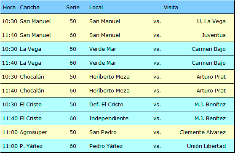The height and width of the screenshot is (153, 235).
Task: Select vs. in the Pedro Yáñez row
Action: 157,146
